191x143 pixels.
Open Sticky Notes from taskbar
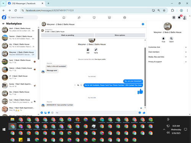click(x=21, y=140)
